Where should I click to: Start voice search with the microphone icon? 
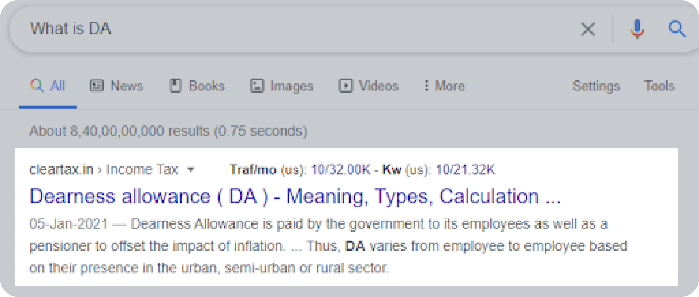637,29
